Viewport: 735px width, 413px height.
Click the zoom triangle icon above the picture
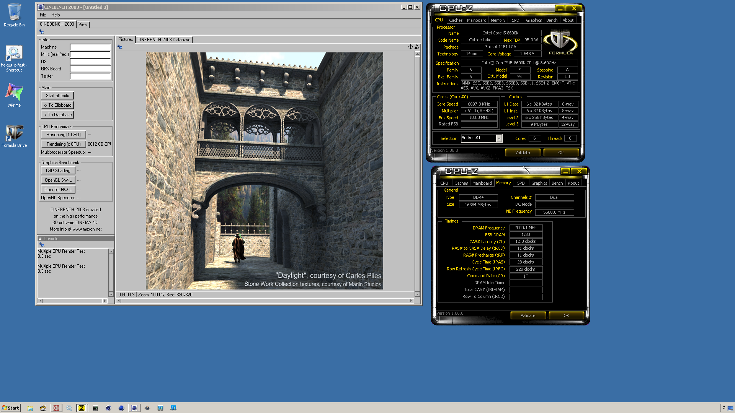click(x=417, y=47)
